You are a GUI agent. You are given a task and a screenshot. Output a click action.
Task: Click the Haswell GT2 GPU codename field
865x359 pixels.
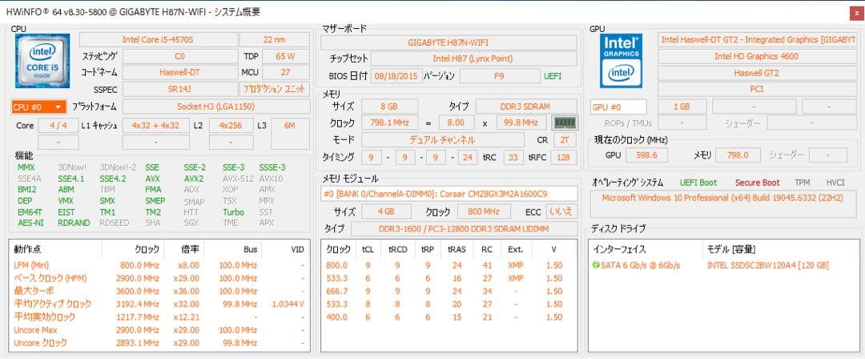(x=756, y=73)
